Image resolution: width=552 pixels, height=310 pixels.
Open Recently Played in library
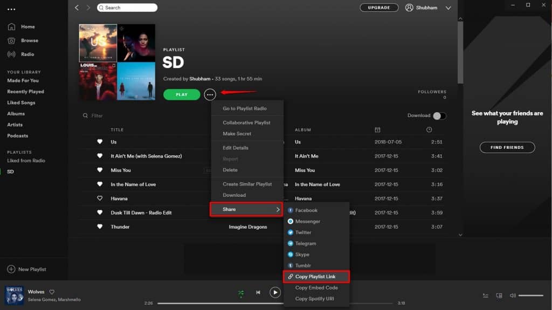tap(26, 92)
